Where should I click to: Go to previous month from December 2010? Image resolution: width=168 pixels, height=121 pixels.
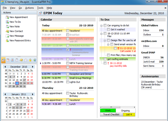(x=5, y=67)
